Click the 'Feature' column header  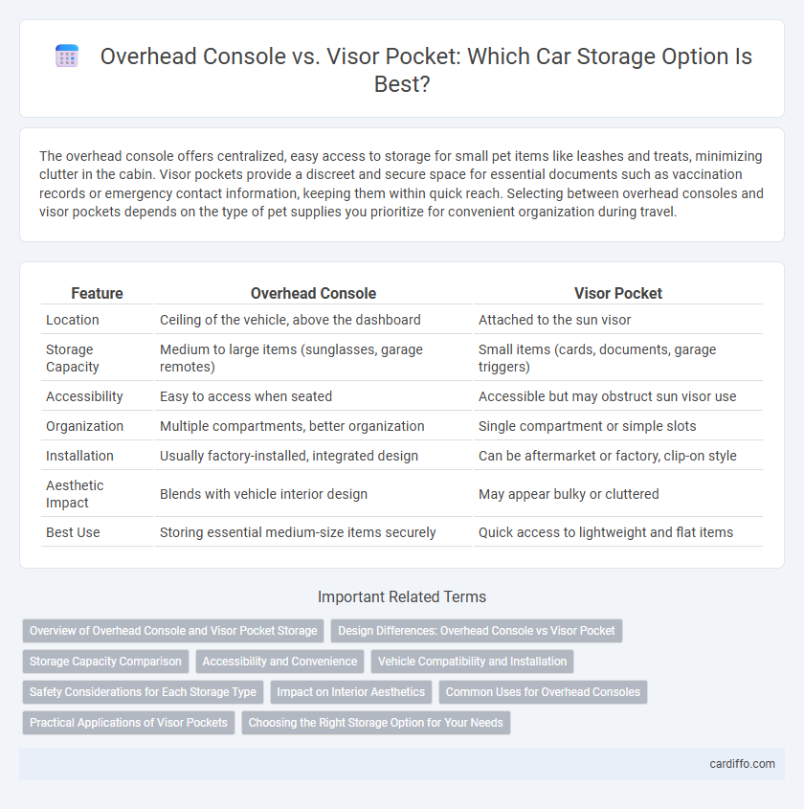(x=97, y=293)
